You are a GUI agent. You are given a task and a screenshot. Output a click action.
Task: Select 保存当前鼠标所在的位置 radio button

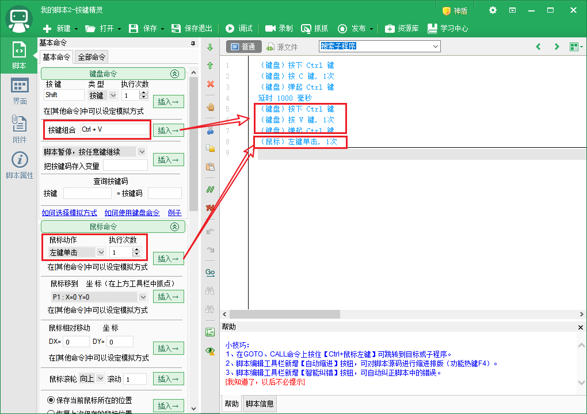click(51, 400)
